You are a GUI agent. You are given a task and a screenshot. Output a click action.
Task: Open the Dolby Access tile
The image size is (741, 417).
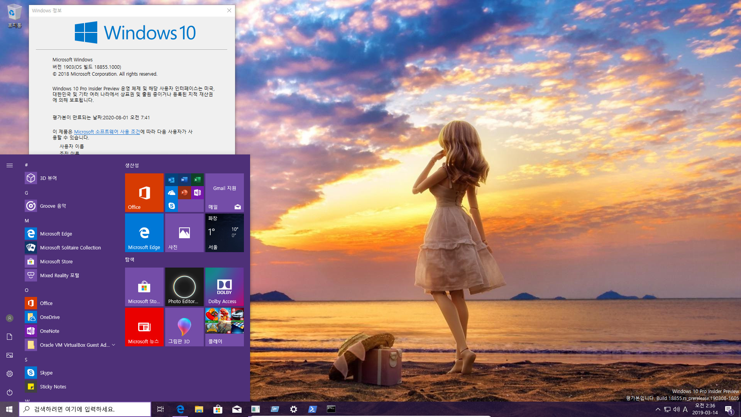point(225,287)
